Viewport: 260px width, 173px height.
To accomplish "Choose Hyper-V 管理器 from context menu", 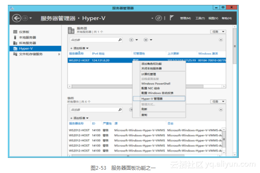I will [x=159, y=99].
